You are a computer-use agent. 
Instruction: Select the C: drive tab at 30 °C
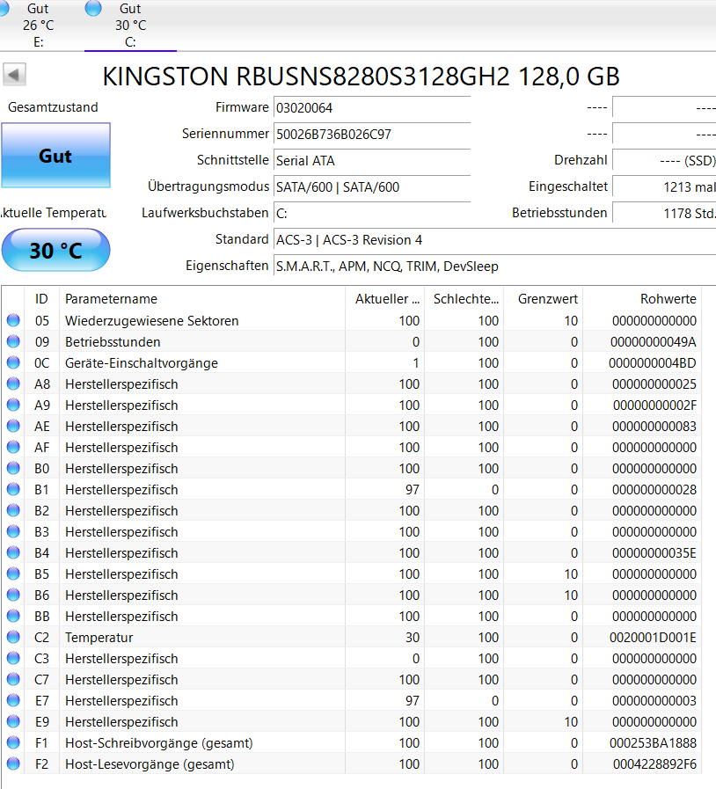130,26
